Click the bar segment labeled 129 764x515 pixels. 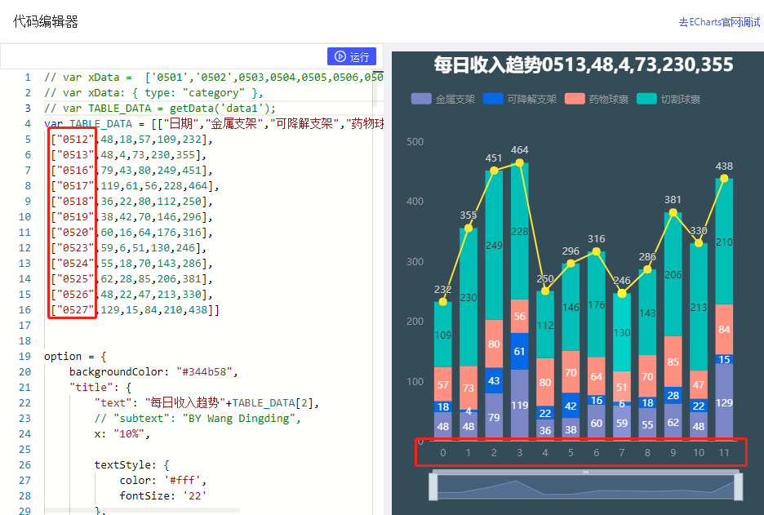[724, 402]
